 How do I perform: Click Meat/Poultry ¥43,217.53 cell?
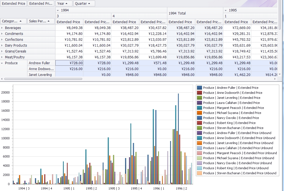(237, 57)
